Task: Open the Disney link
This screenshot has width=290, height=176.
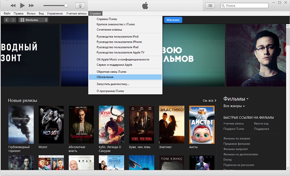Action: tap(227, 159)
